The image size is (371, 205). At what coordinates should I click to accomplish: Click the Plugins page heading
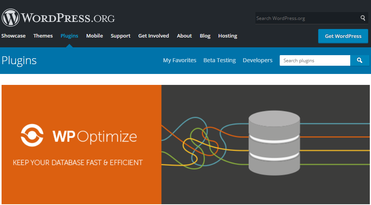pos(19,61)
